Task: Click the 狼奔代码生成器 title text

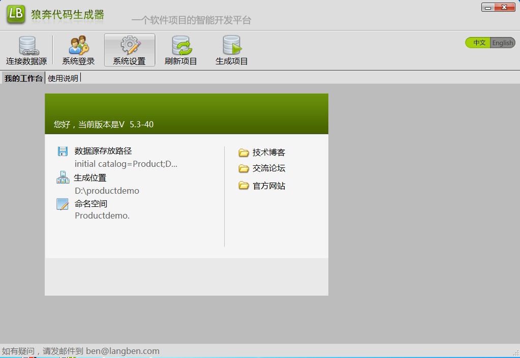Action: coord(68,15)
